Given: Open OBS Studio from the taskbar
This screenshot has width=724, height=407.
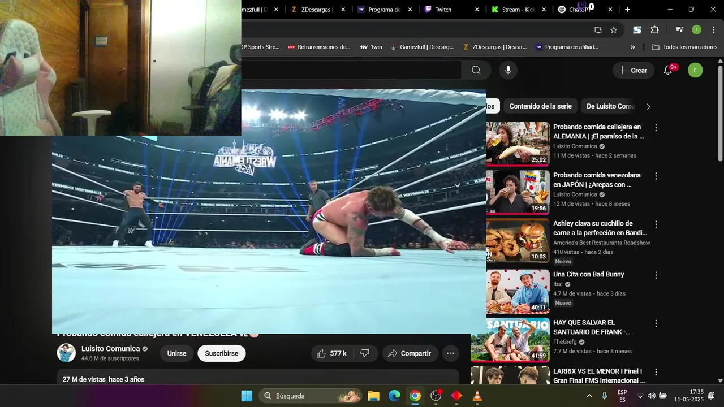Looking at the screenshot, I should coord(436,396).
